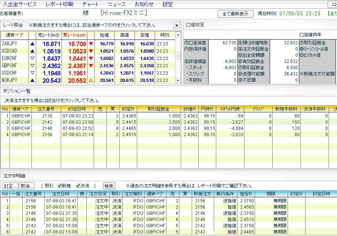
Task: Open the お知らせ menu
Action: point(144,4)
